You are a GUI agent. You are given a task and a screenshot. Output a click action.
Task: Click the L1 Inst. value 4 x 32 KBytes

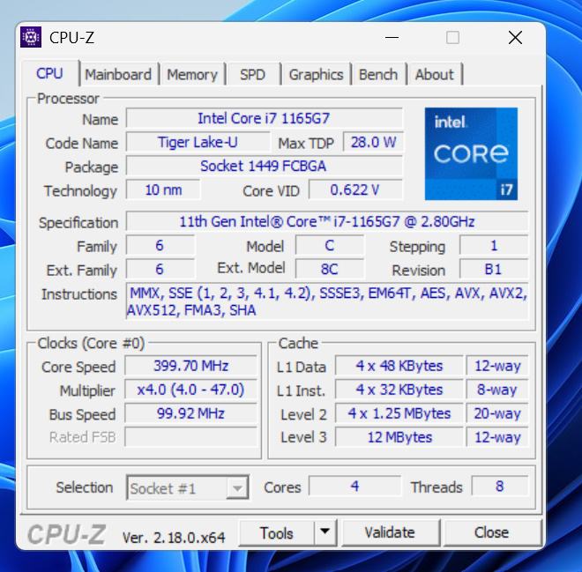point(399,390)
